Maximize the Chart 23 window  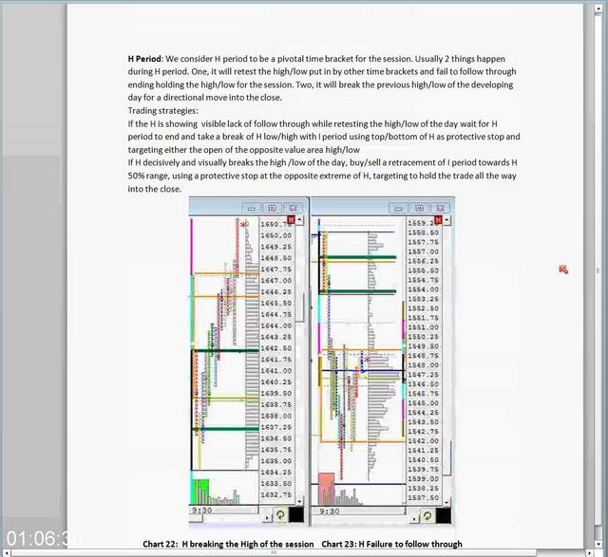(x=419, y=208)
